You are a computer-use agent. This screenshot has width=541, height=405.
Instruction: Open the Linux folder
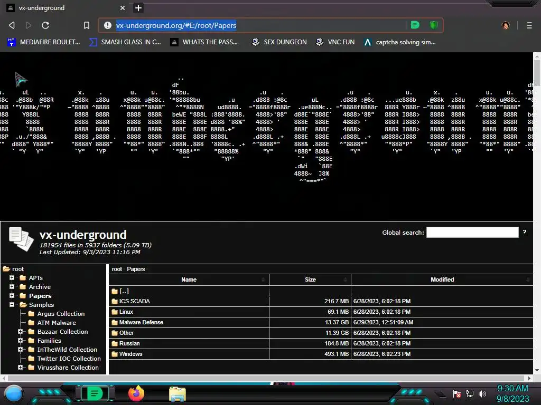(126, 312)
